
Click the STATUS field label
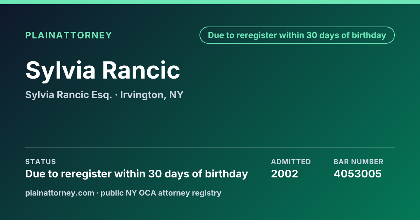point(41,162)
